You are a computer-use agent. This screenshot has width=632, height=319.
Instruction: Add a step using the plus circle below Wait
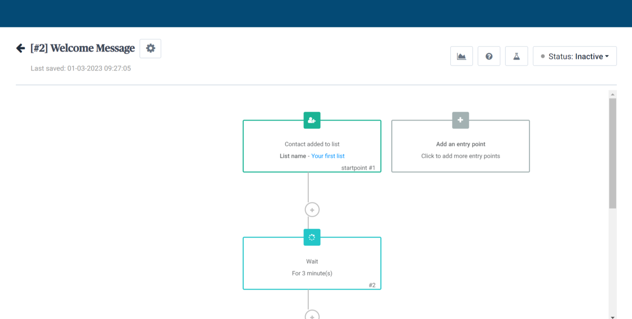[x=312, y=315]
